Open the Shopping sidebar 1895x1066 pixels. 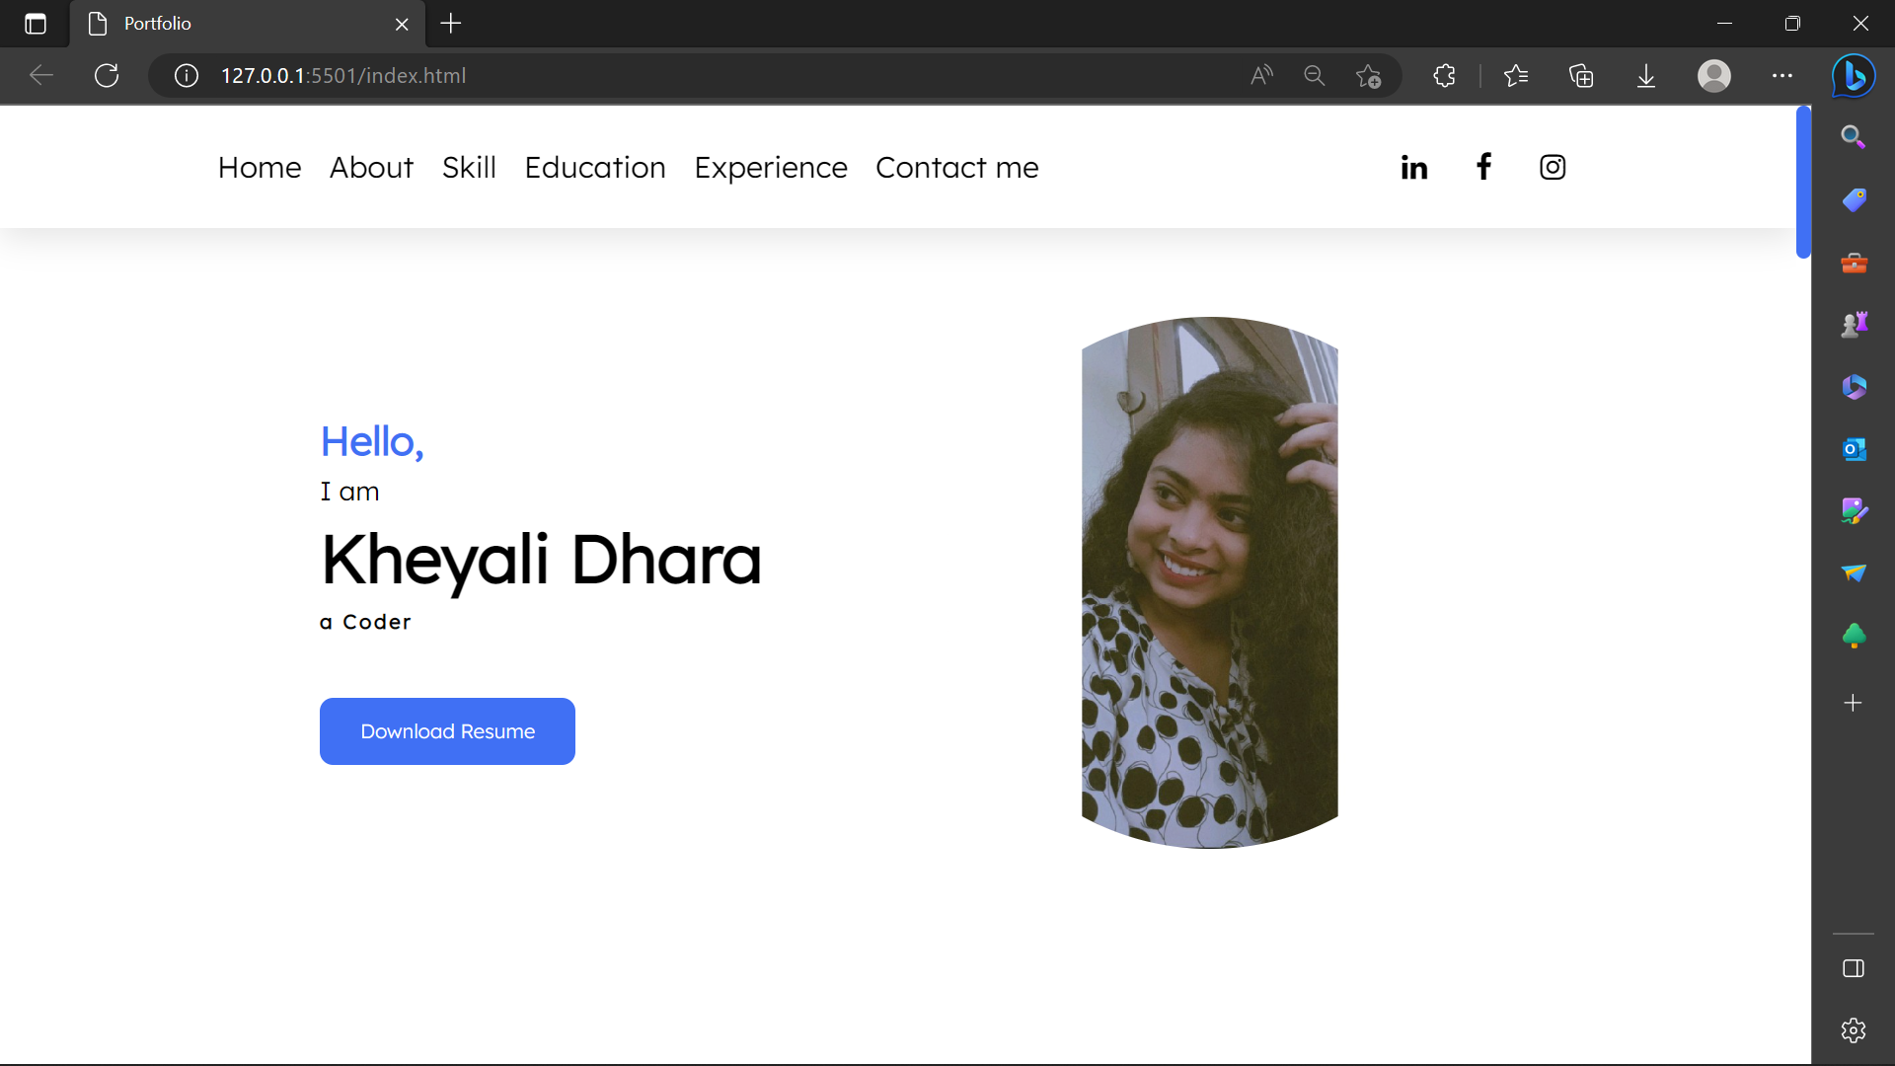[1853, 199]
